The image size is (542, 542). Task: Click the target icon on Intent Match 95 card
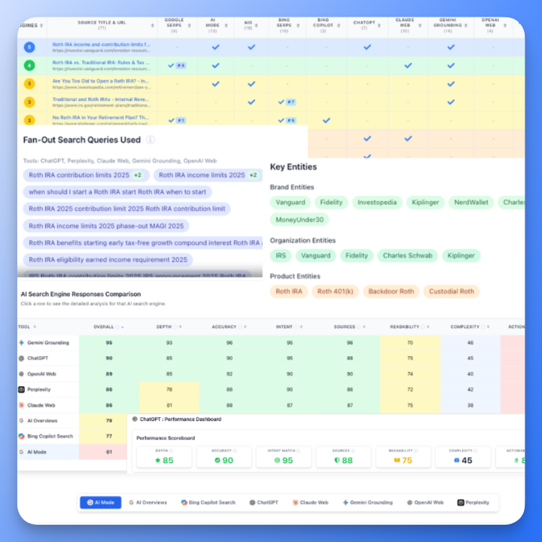(x=277, y=461)
